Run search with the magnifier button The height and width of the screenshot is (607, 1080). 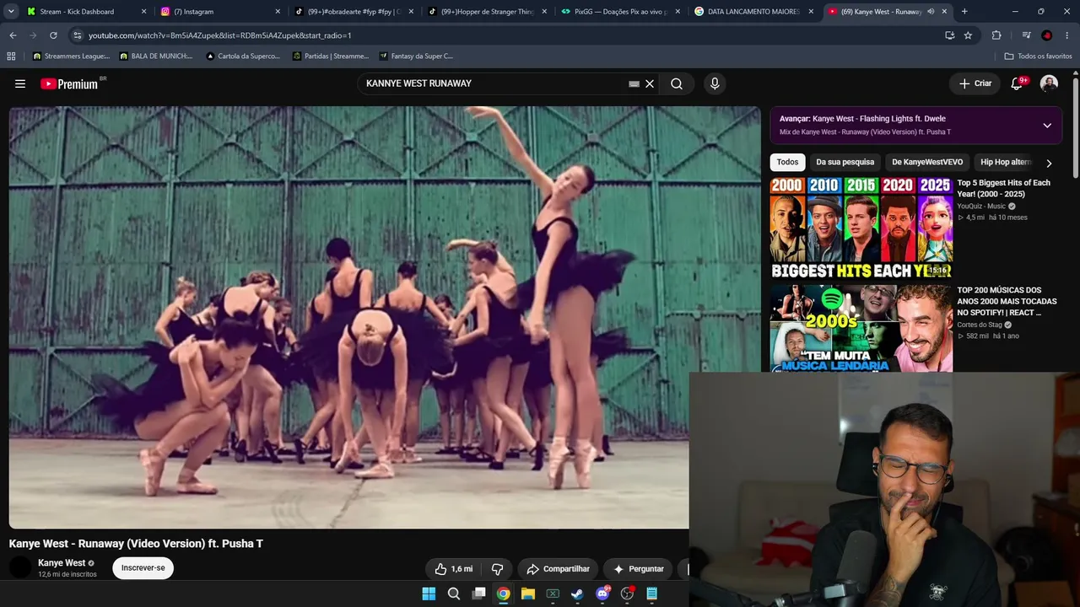tap(677, 83)
